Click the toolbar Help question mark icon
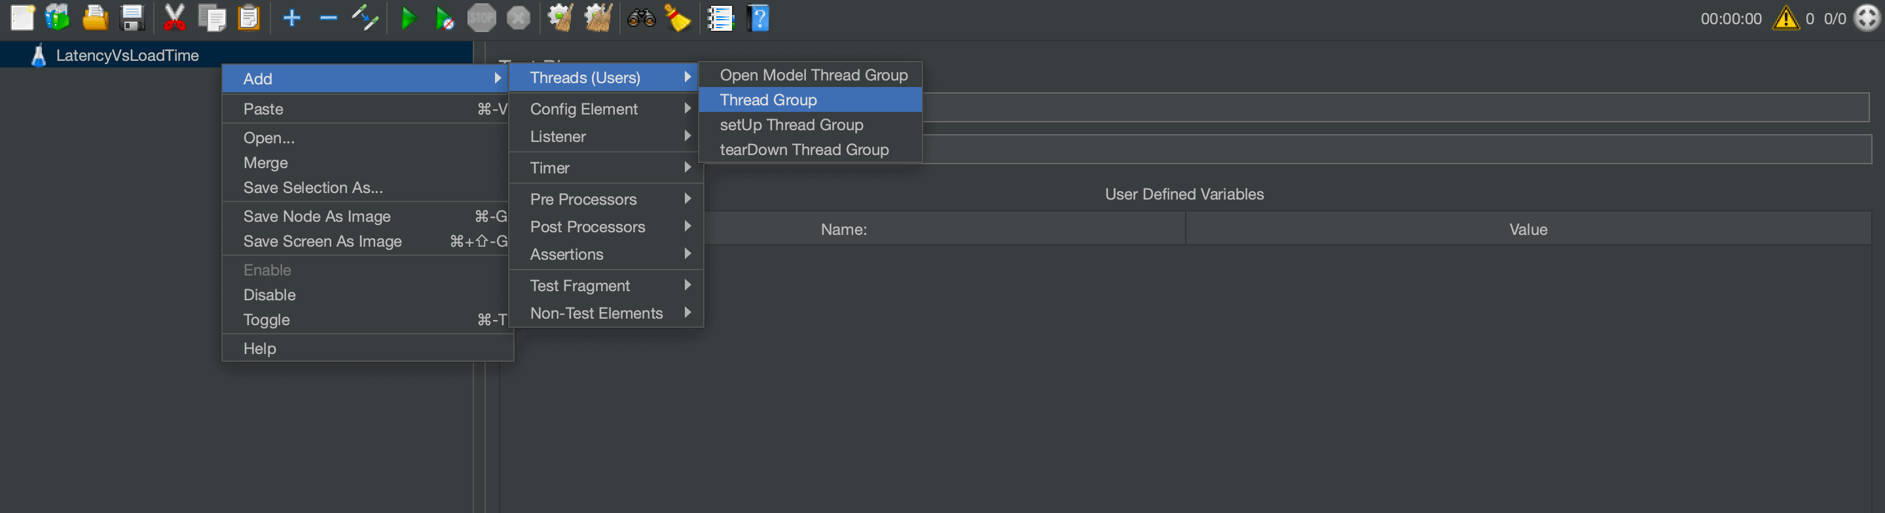The width and height of the screenshot is (1885, 513). tap(759, 18)
